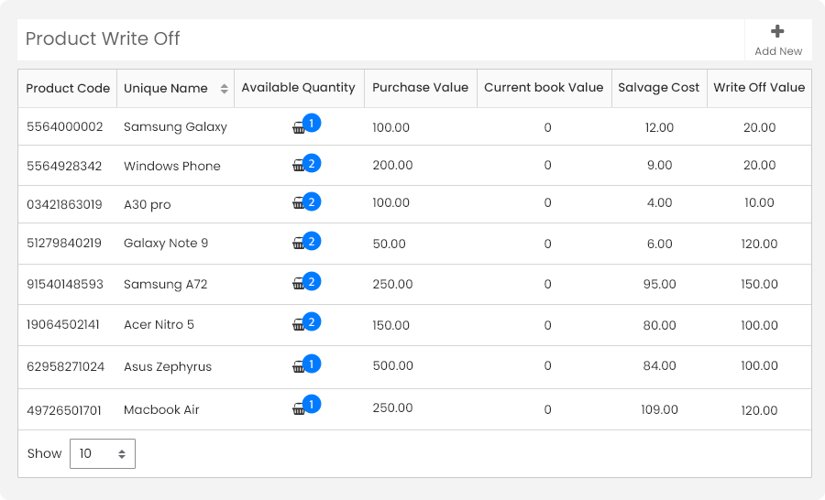The height and width of the screenshot is (500, 825).
Task: Select the Salvage Cost column header
Action: click(x=658, y=88)
